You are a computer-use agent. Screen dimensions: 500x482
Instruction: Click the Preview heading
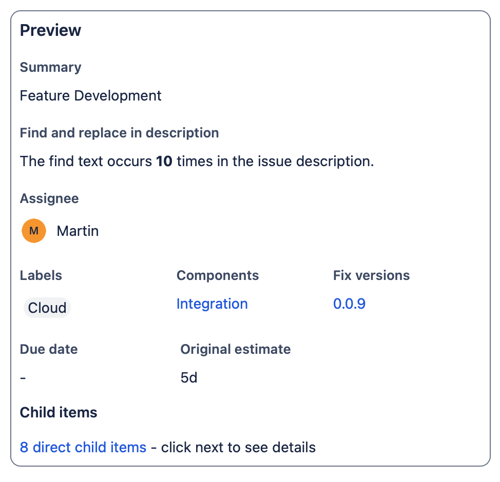click(x=50, y=30)
